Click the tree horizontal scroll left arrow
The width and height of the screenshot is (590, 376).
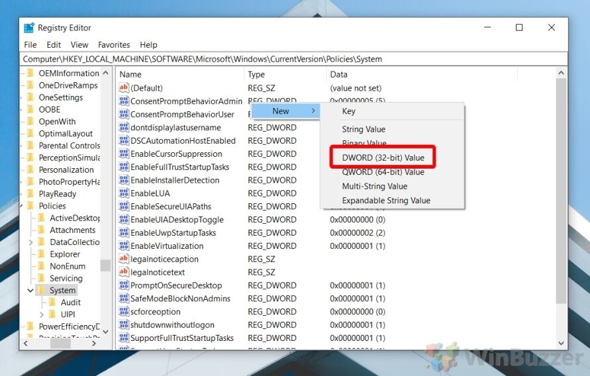[26, 344]
